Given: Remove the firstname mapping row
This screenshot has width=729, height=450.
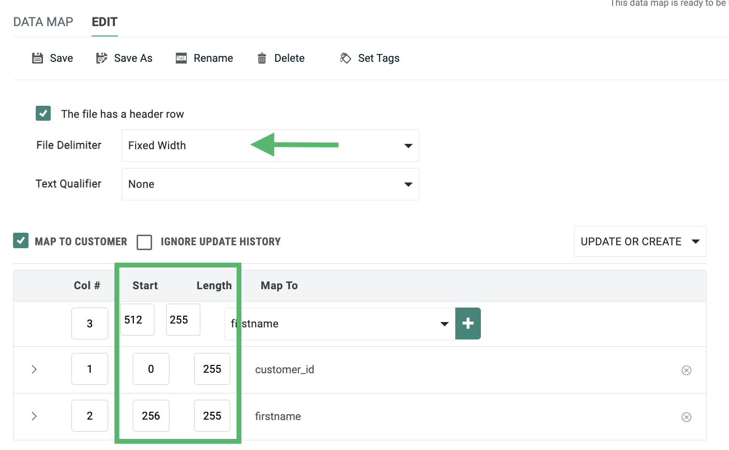Looking at the screenshot, I should (686, 417).
